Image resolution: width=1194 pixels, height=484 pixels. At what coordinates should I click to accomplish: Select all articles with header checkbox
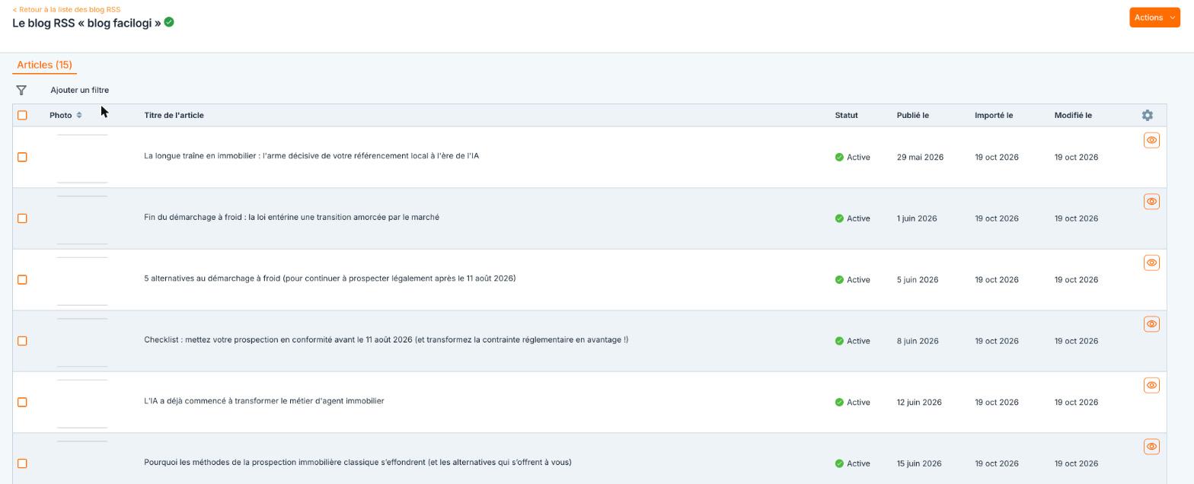(x=22, y=115)
